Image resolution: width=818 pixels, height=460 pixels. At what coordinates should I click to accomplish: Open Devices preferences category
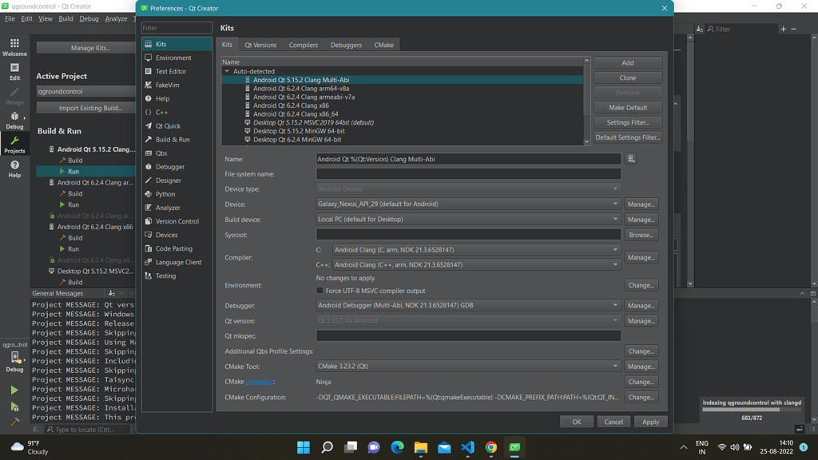pos(177,235)
